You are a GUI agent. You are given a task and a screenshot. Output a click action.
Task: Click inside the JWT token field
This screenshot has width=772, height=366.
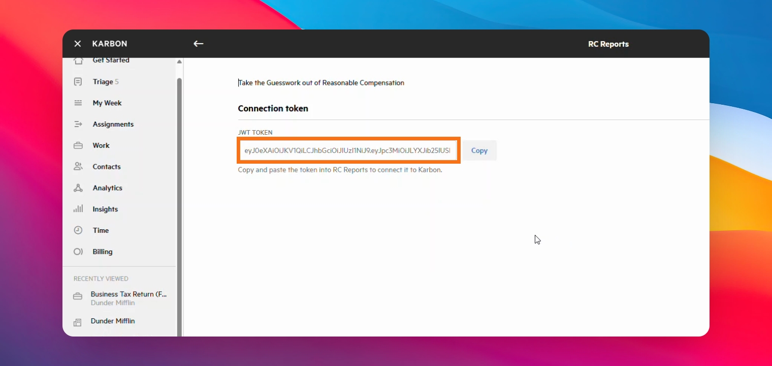click(x=348, y=150)
